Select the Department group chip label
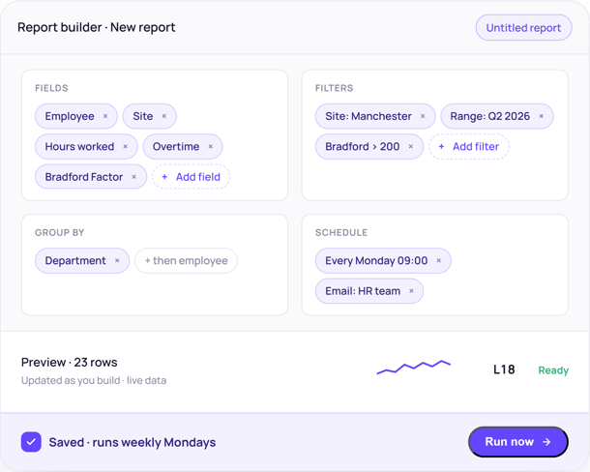Viewport: 590px width, 472px height. (x=75, y=260)
